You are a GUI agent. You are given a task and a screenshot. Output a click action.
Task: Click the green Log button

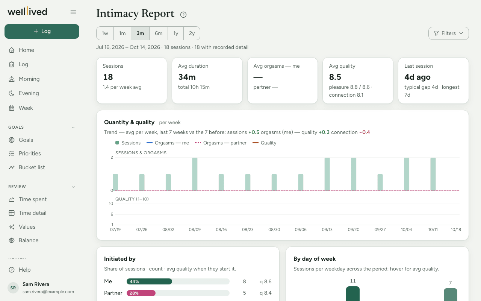click(x=42, y=31)
